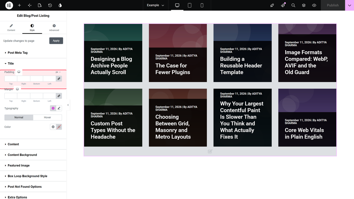This screenshot has width=354, height=199.
Task: Focus the Margin Left input
Action: (50, 96)
